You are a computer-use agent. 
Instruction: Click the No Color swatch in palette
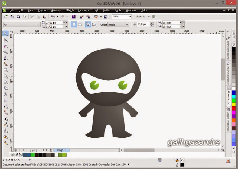tap(234, 45)
